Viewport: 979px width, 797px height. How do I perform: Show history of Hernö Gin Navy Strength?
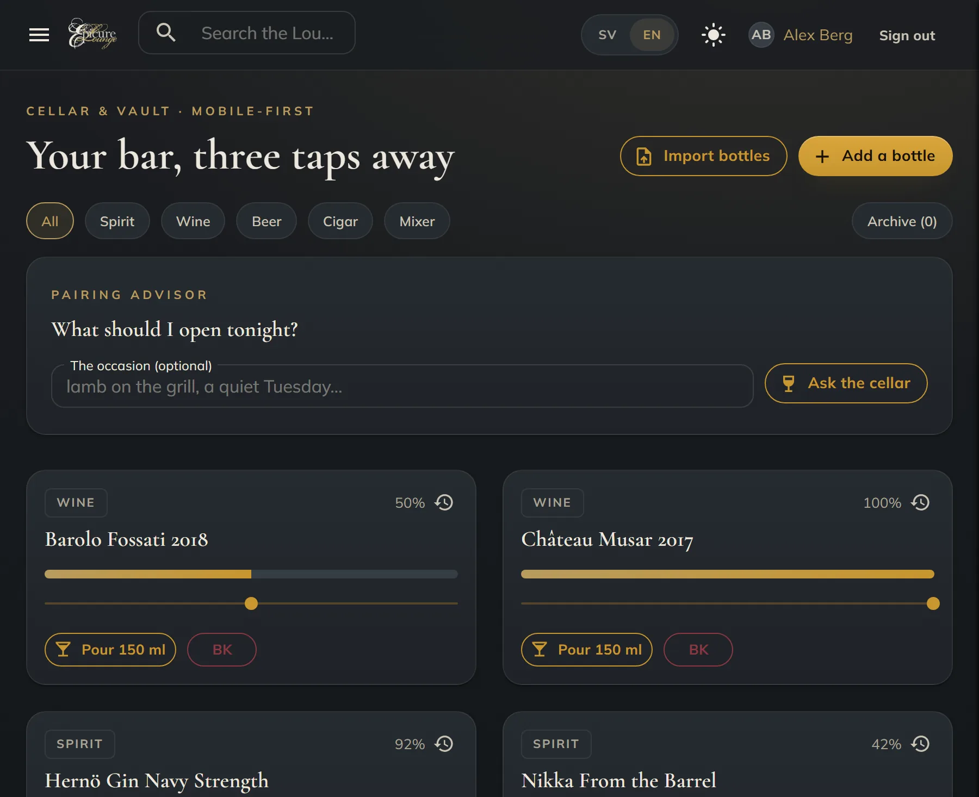(x=444, y=744)
